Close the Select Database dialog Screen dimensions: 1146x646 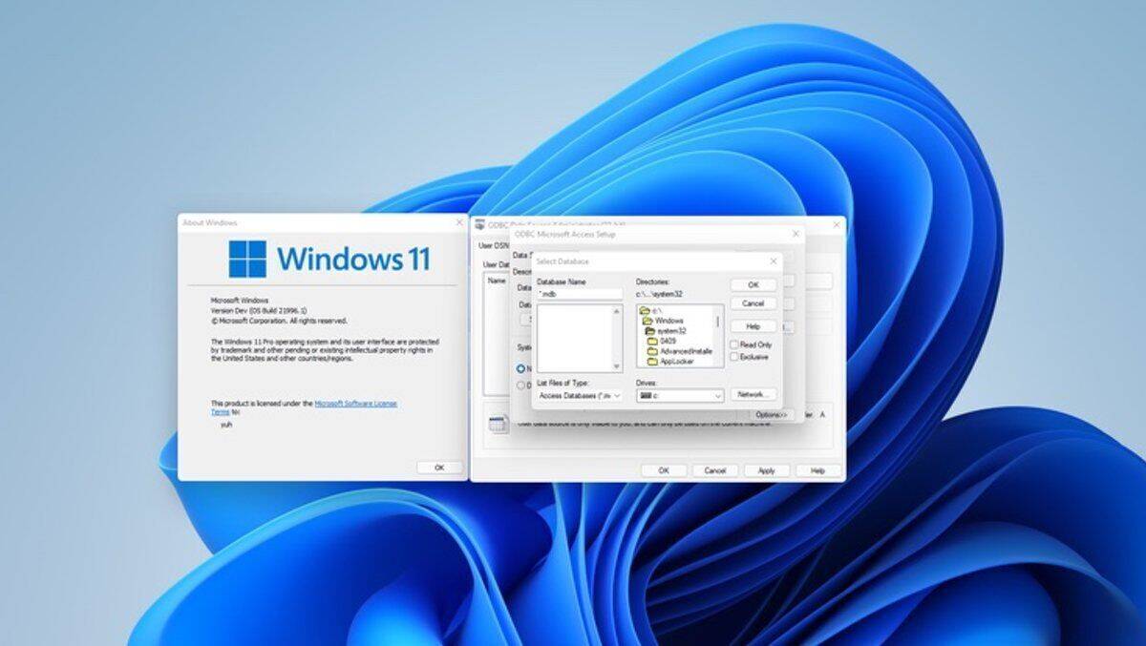click(774, 261)
